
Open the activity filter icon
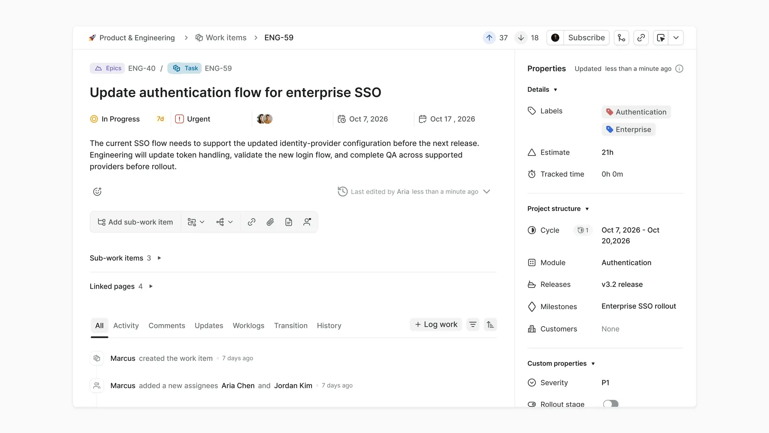[473, 324]
